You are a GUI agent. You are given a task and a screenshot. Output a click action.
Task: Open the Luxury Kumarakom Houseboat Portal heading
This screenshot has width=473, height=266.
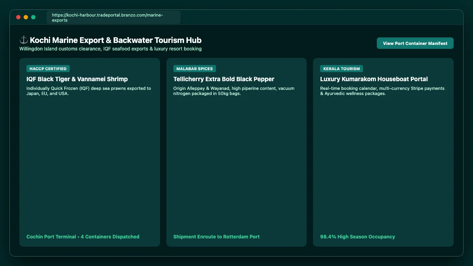click(374, 79)
